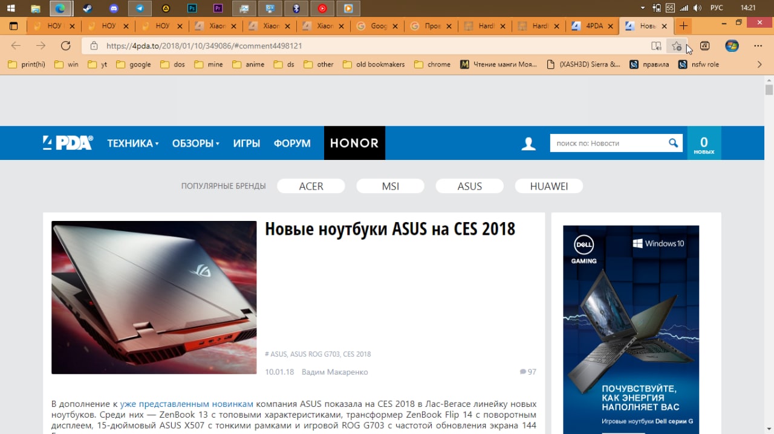The width and height of the screenshot is (774, 434).
Task: Open the tab actions menu icon
Action: point(13,26)
